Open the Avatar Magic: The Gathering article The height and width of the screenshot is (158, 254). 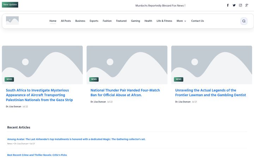coord(76,139)
